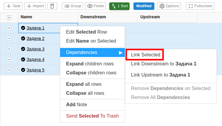This screenshot has width=222, height=126.
Task: Choose Link Selected in the submenu
Action: (145, 55)
